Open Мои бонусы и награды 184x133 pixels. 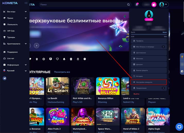[x=149, y=47]
